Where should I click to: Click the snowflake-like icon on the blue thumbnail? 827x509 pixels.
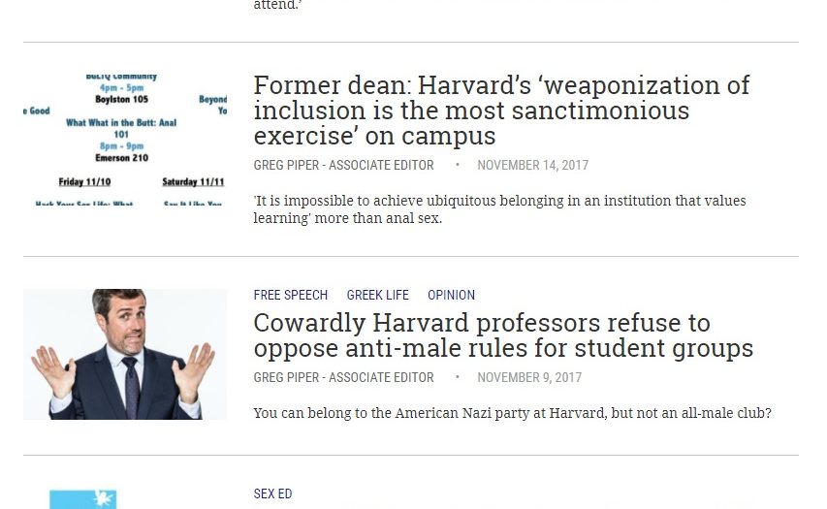pos(104,498)
